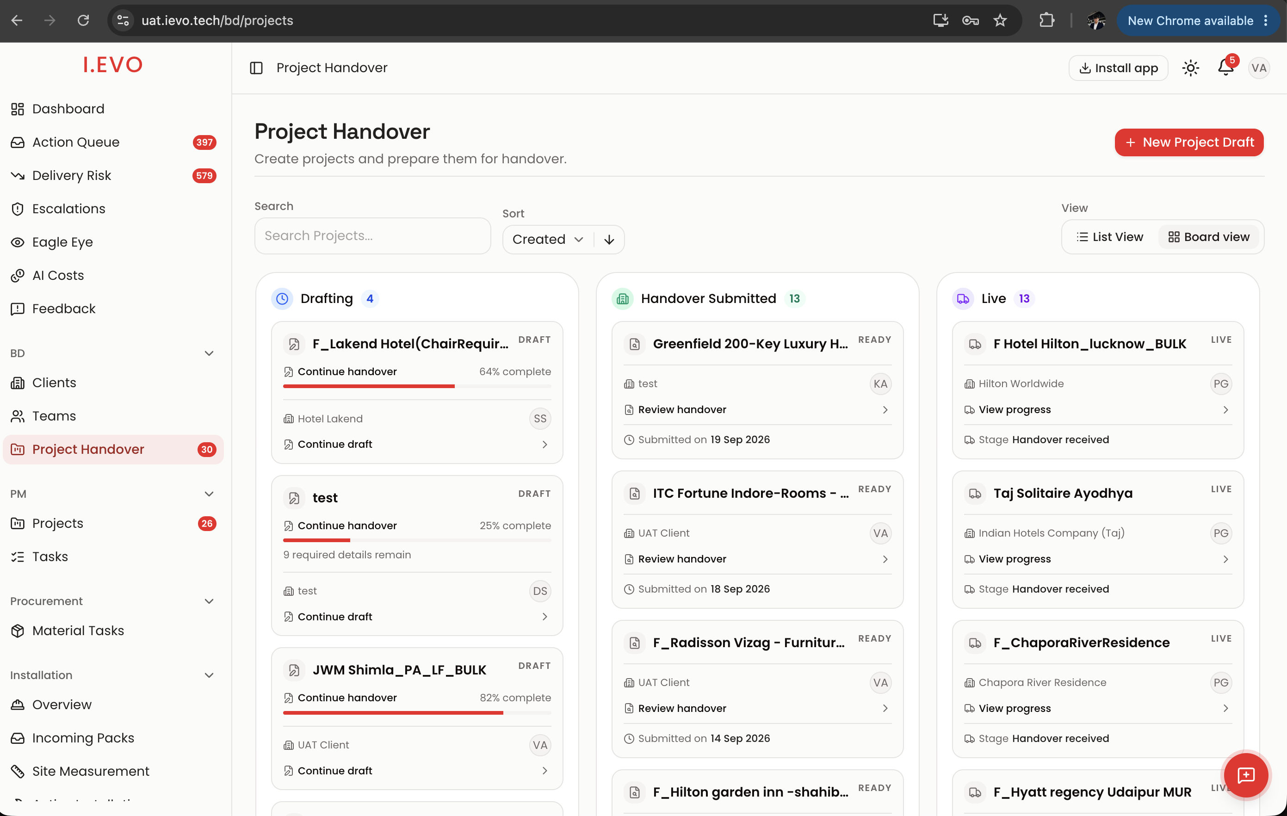This screenshot has width=1287, height=816.
Task: Collapse the Installation sidebar section
Action: tap(209, 675)
